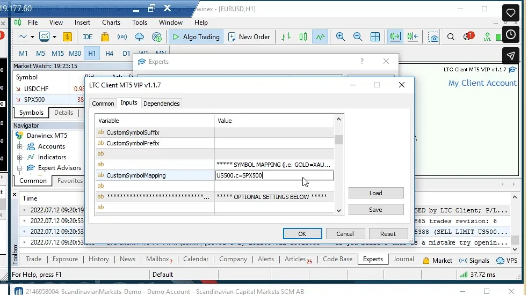Open the View menu
528x295 pixels.
[56, 23]
